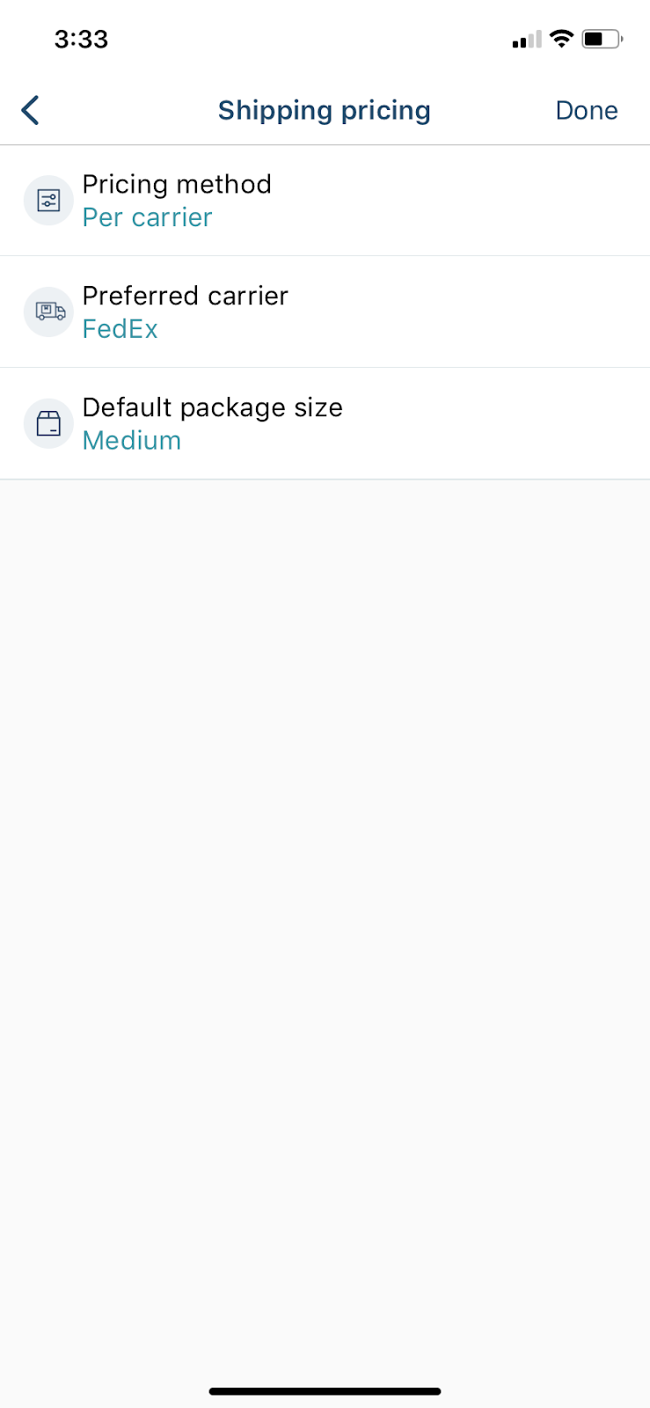
Task: Tap the Pricing method sliders icon
Action: 48,201
